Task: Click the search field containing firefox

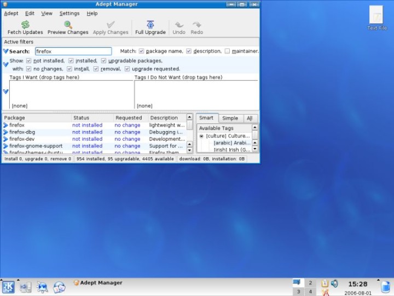Action: (x=73, y=52)
